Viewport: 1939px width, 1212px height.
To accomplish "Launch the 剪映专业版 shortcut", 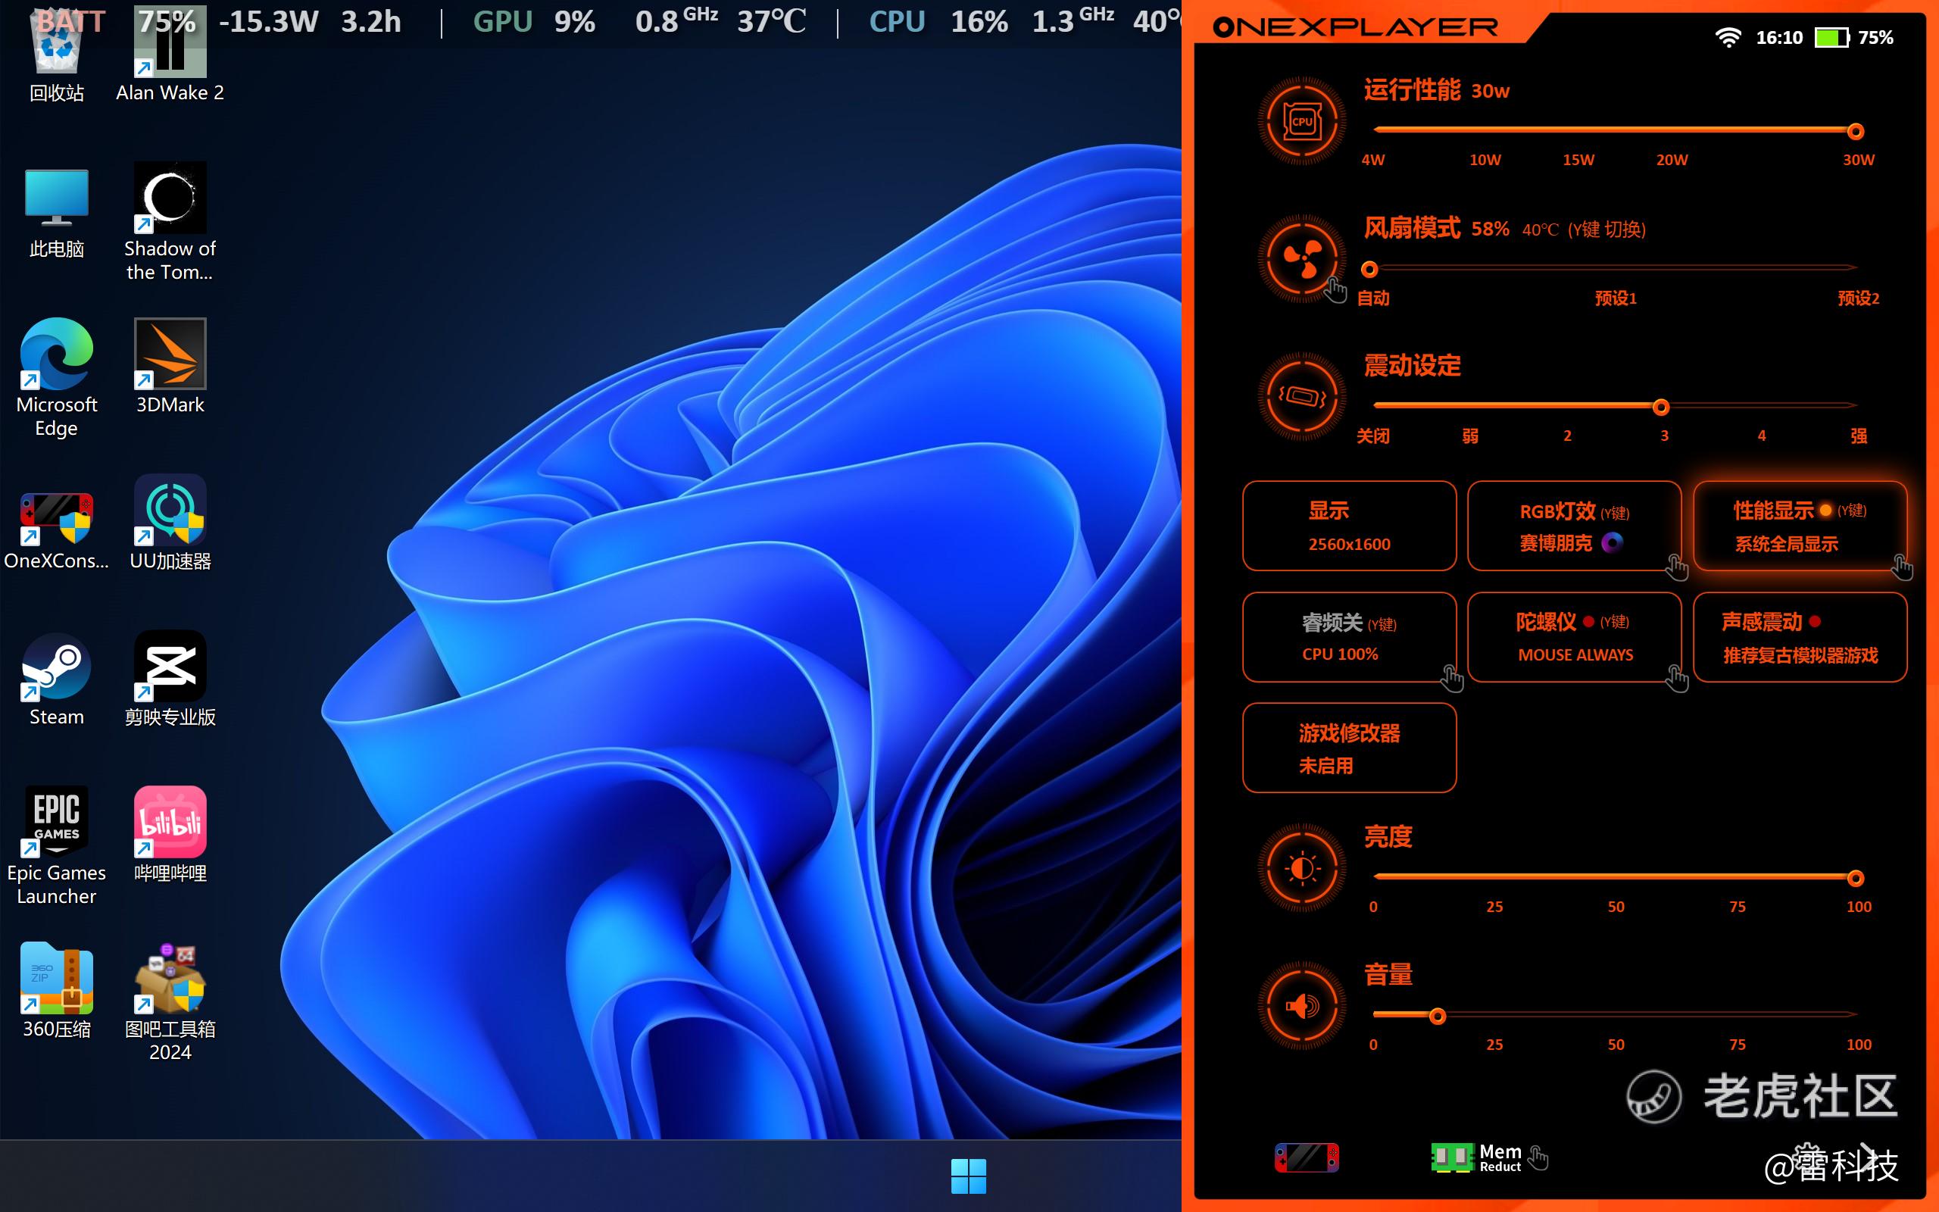I will coord(170,679).
